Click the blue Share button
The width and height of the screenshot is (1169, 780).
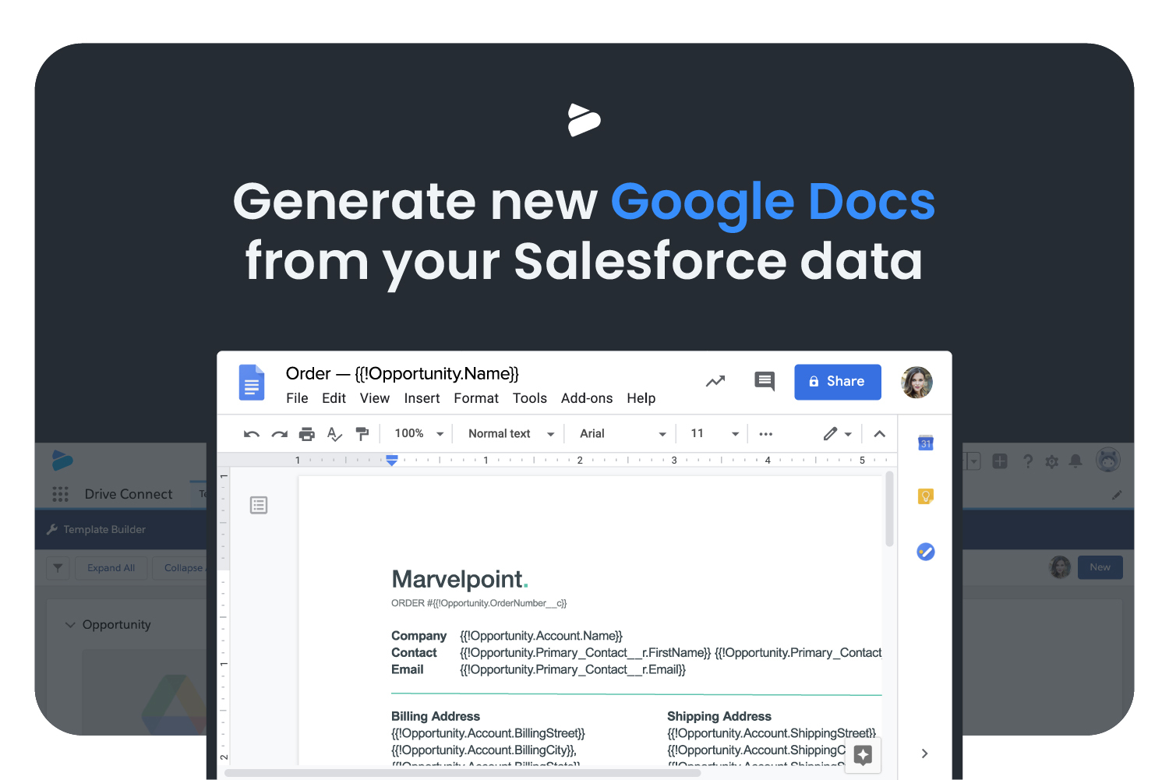[x=837, y=382]
